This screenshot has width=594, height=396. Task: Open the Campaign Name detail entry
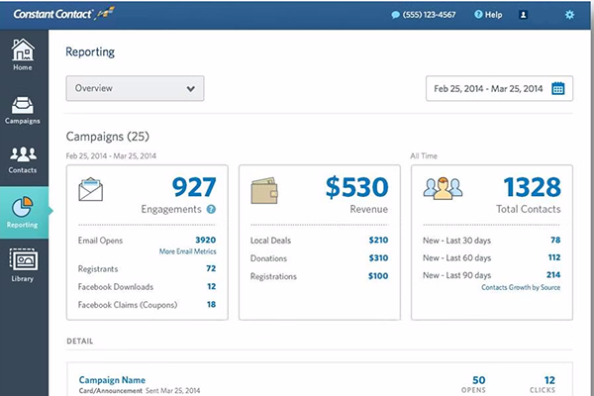coord(111,379)
